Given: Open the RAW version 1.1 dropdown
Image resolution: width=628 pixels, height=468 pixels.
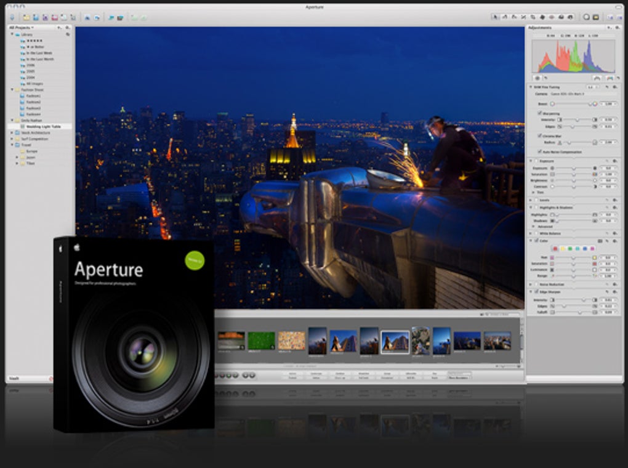Looking at the screenshot, I should click(x=593, y=87).
